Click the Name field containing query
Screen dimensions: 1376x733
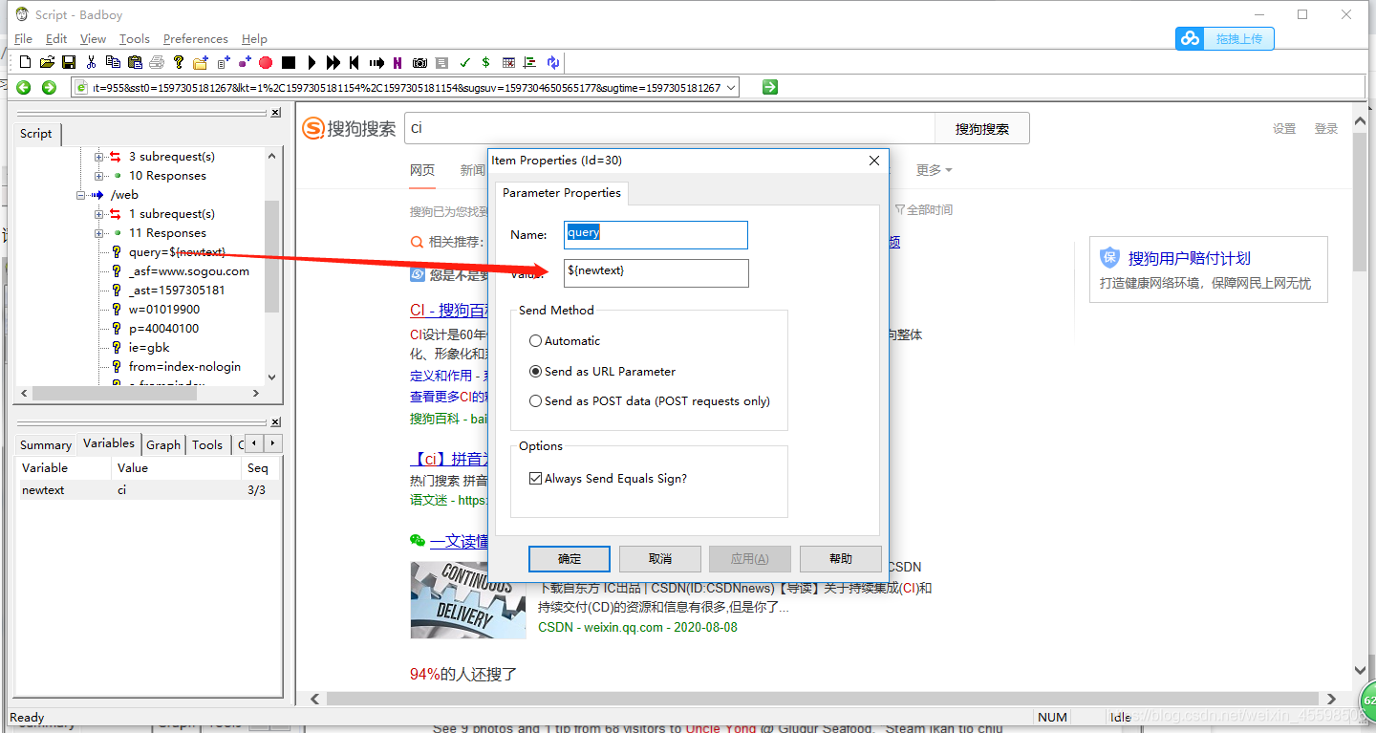pyautogui.click(x=656, y=234)
